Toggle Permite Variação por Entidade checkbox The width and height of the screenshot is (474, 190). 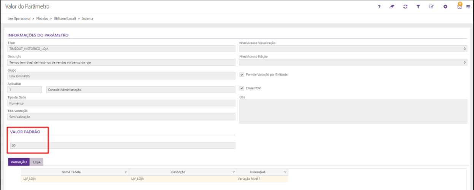[242, 75]
